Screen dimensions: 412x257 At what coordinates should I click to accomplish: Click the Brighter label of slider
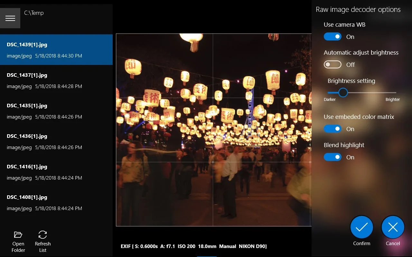[393, 100]
